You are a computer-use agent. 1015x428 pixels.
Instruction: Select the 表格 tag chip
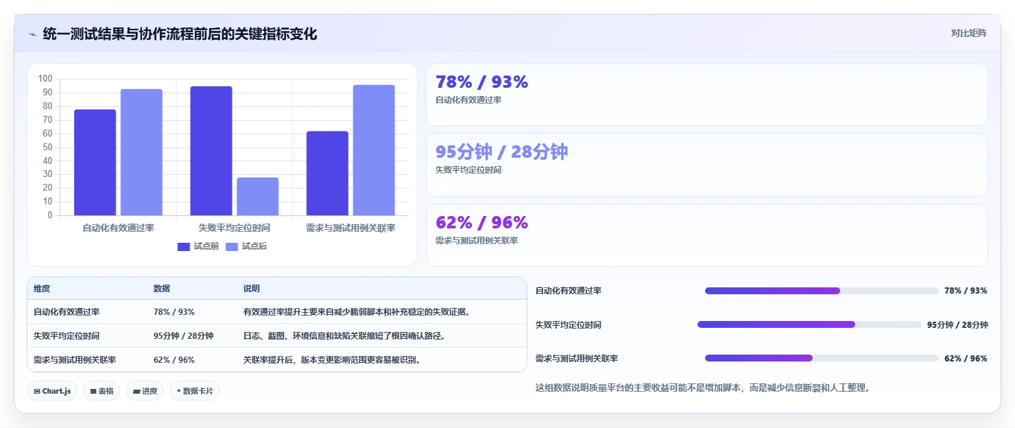pyautogui.click(x=101, y=391)
